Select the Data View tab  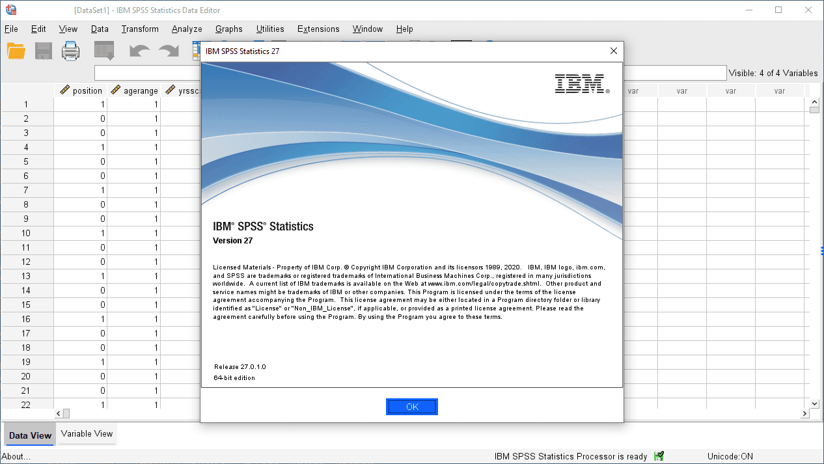29,435
